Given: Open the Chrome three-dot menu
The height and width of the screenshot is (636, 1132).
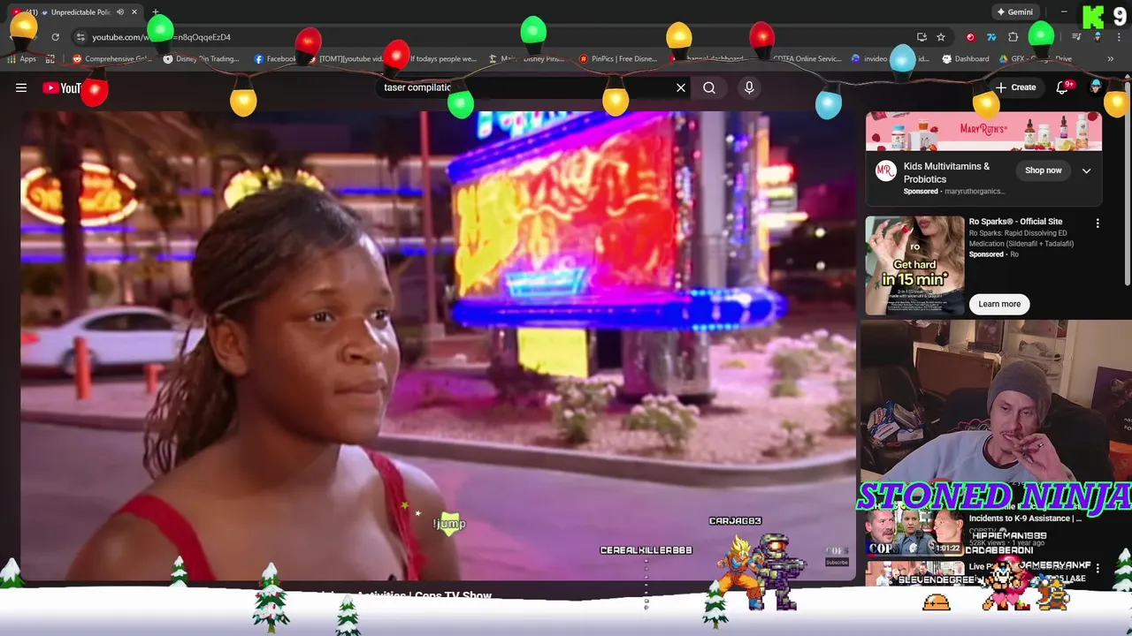Looking at the screenshot, I should pos(1117,37).
